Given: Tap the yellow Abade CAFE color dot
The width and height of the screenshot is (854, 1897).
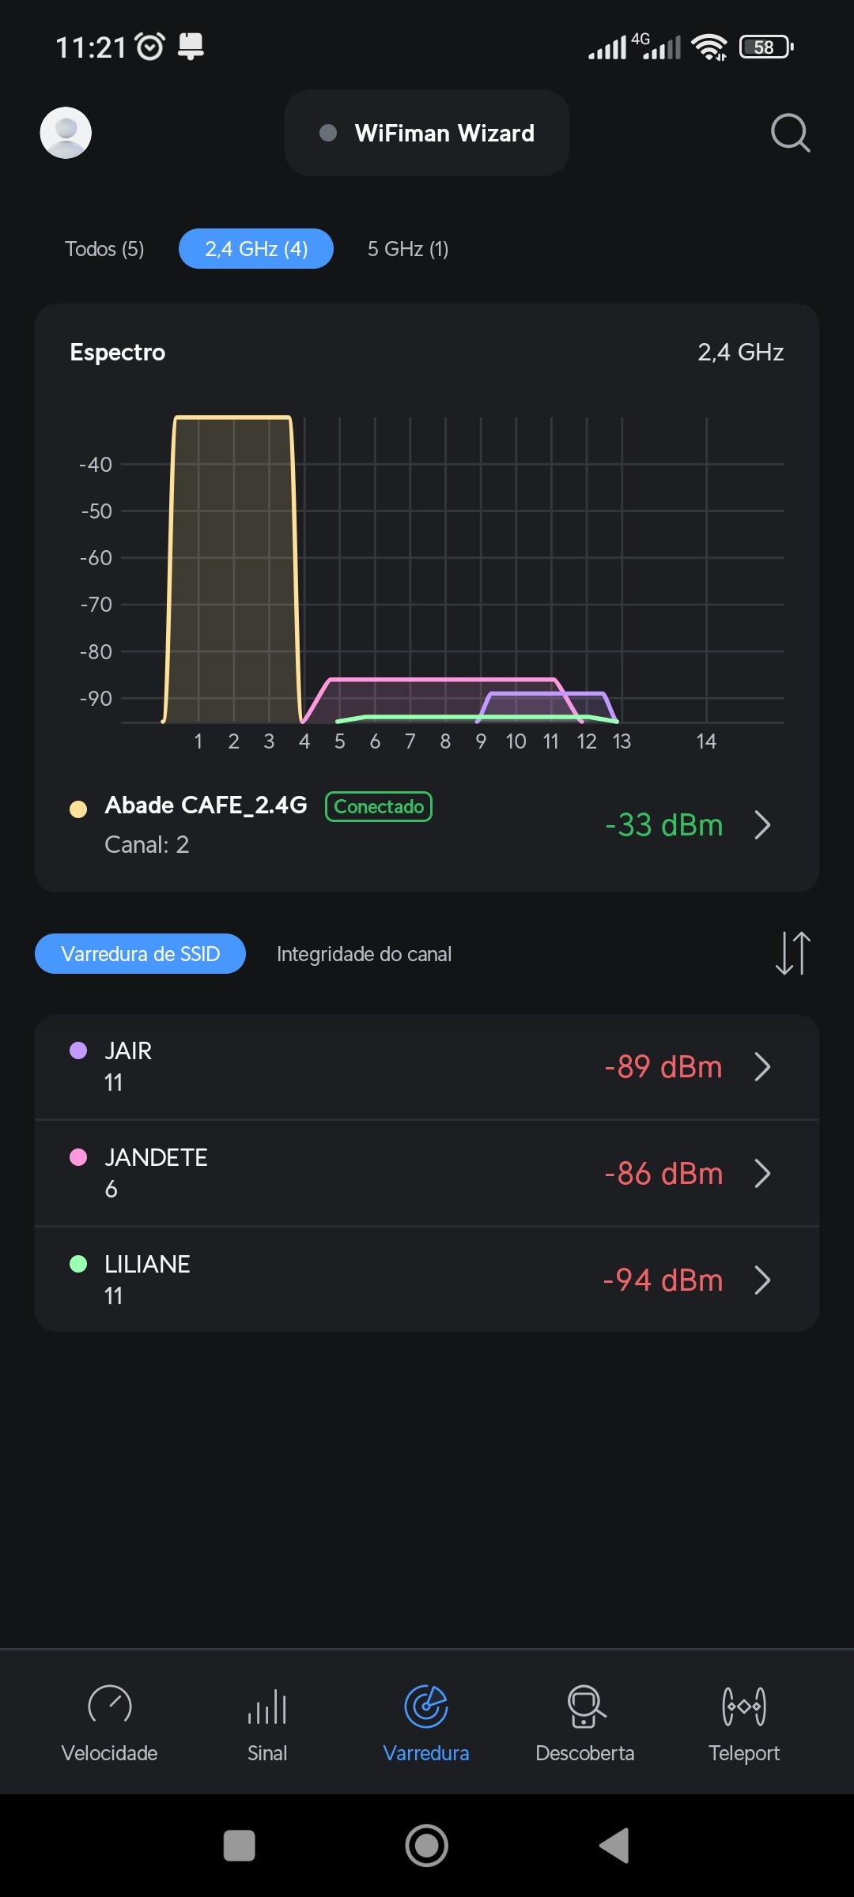Looking at the screenshot, I should [78, 809].
